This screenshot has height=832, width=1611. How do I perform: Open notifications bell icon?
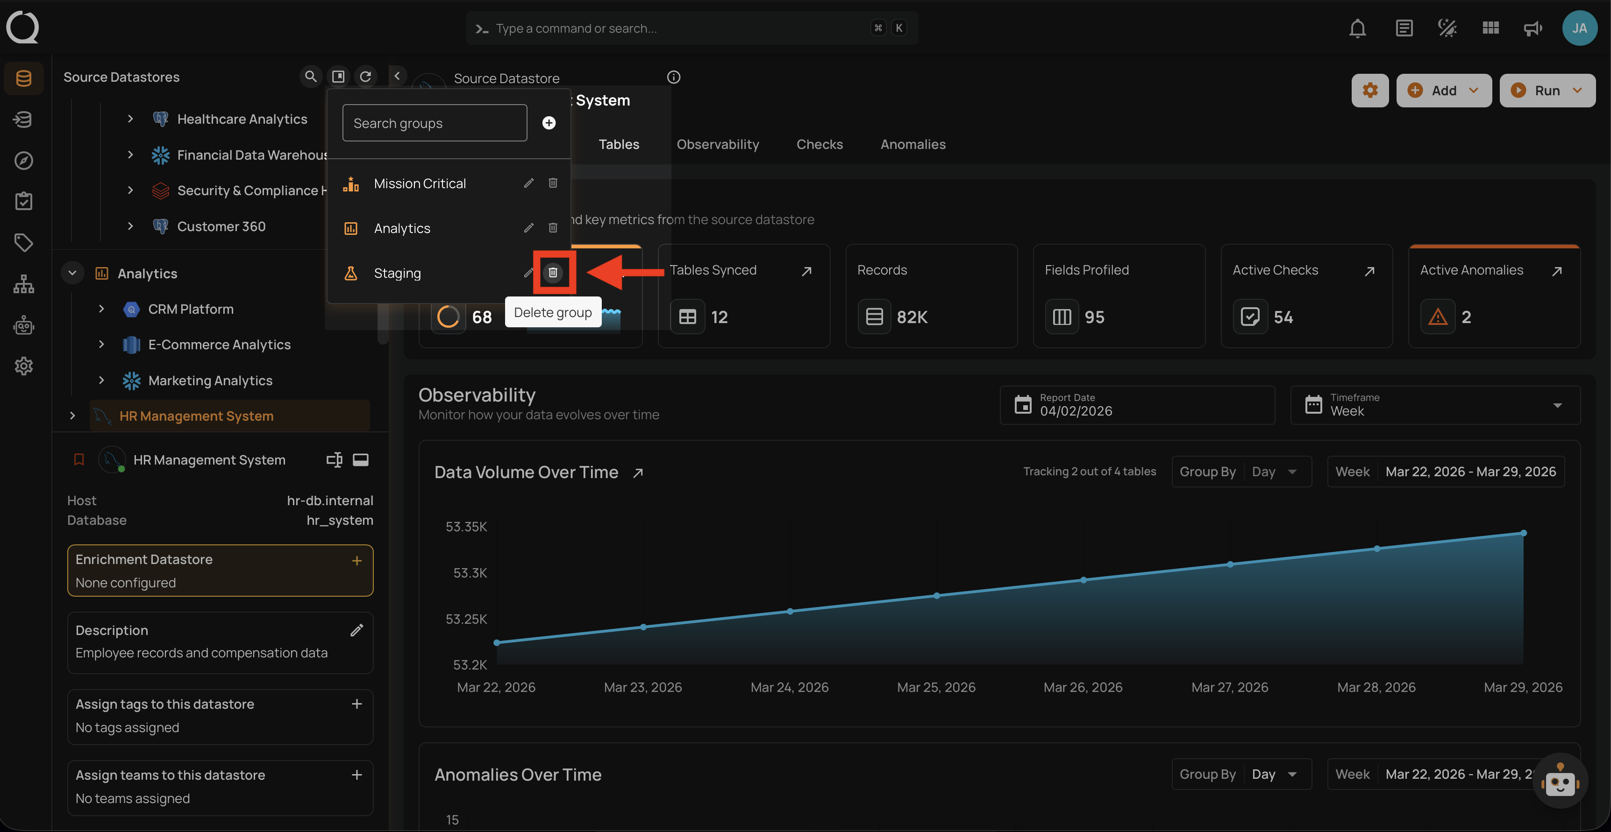(x=1357, y=28)
